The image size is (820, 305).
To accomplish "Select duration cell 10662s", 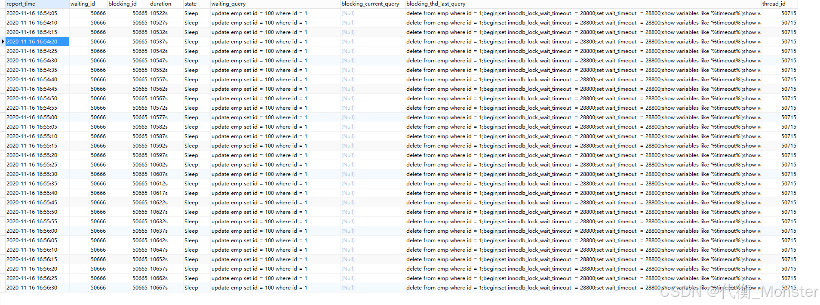I will (x=166, y=278).
